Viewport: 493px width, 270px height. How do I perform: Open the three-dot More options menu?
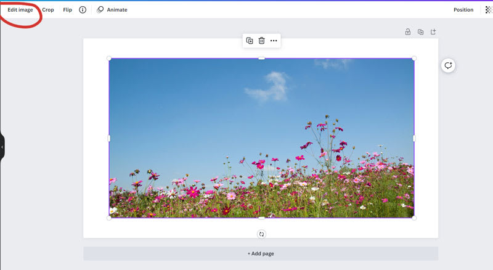274,41
